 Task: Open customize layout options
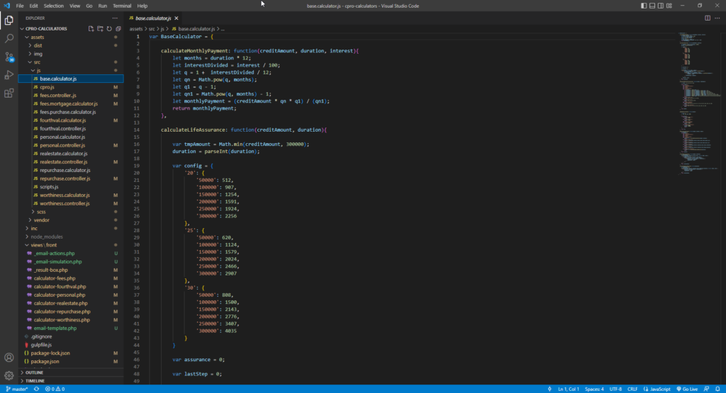click(669, 6)
